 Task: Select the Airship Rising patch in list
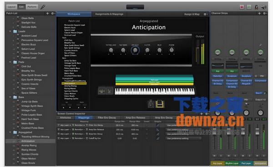tap(29, 146)
